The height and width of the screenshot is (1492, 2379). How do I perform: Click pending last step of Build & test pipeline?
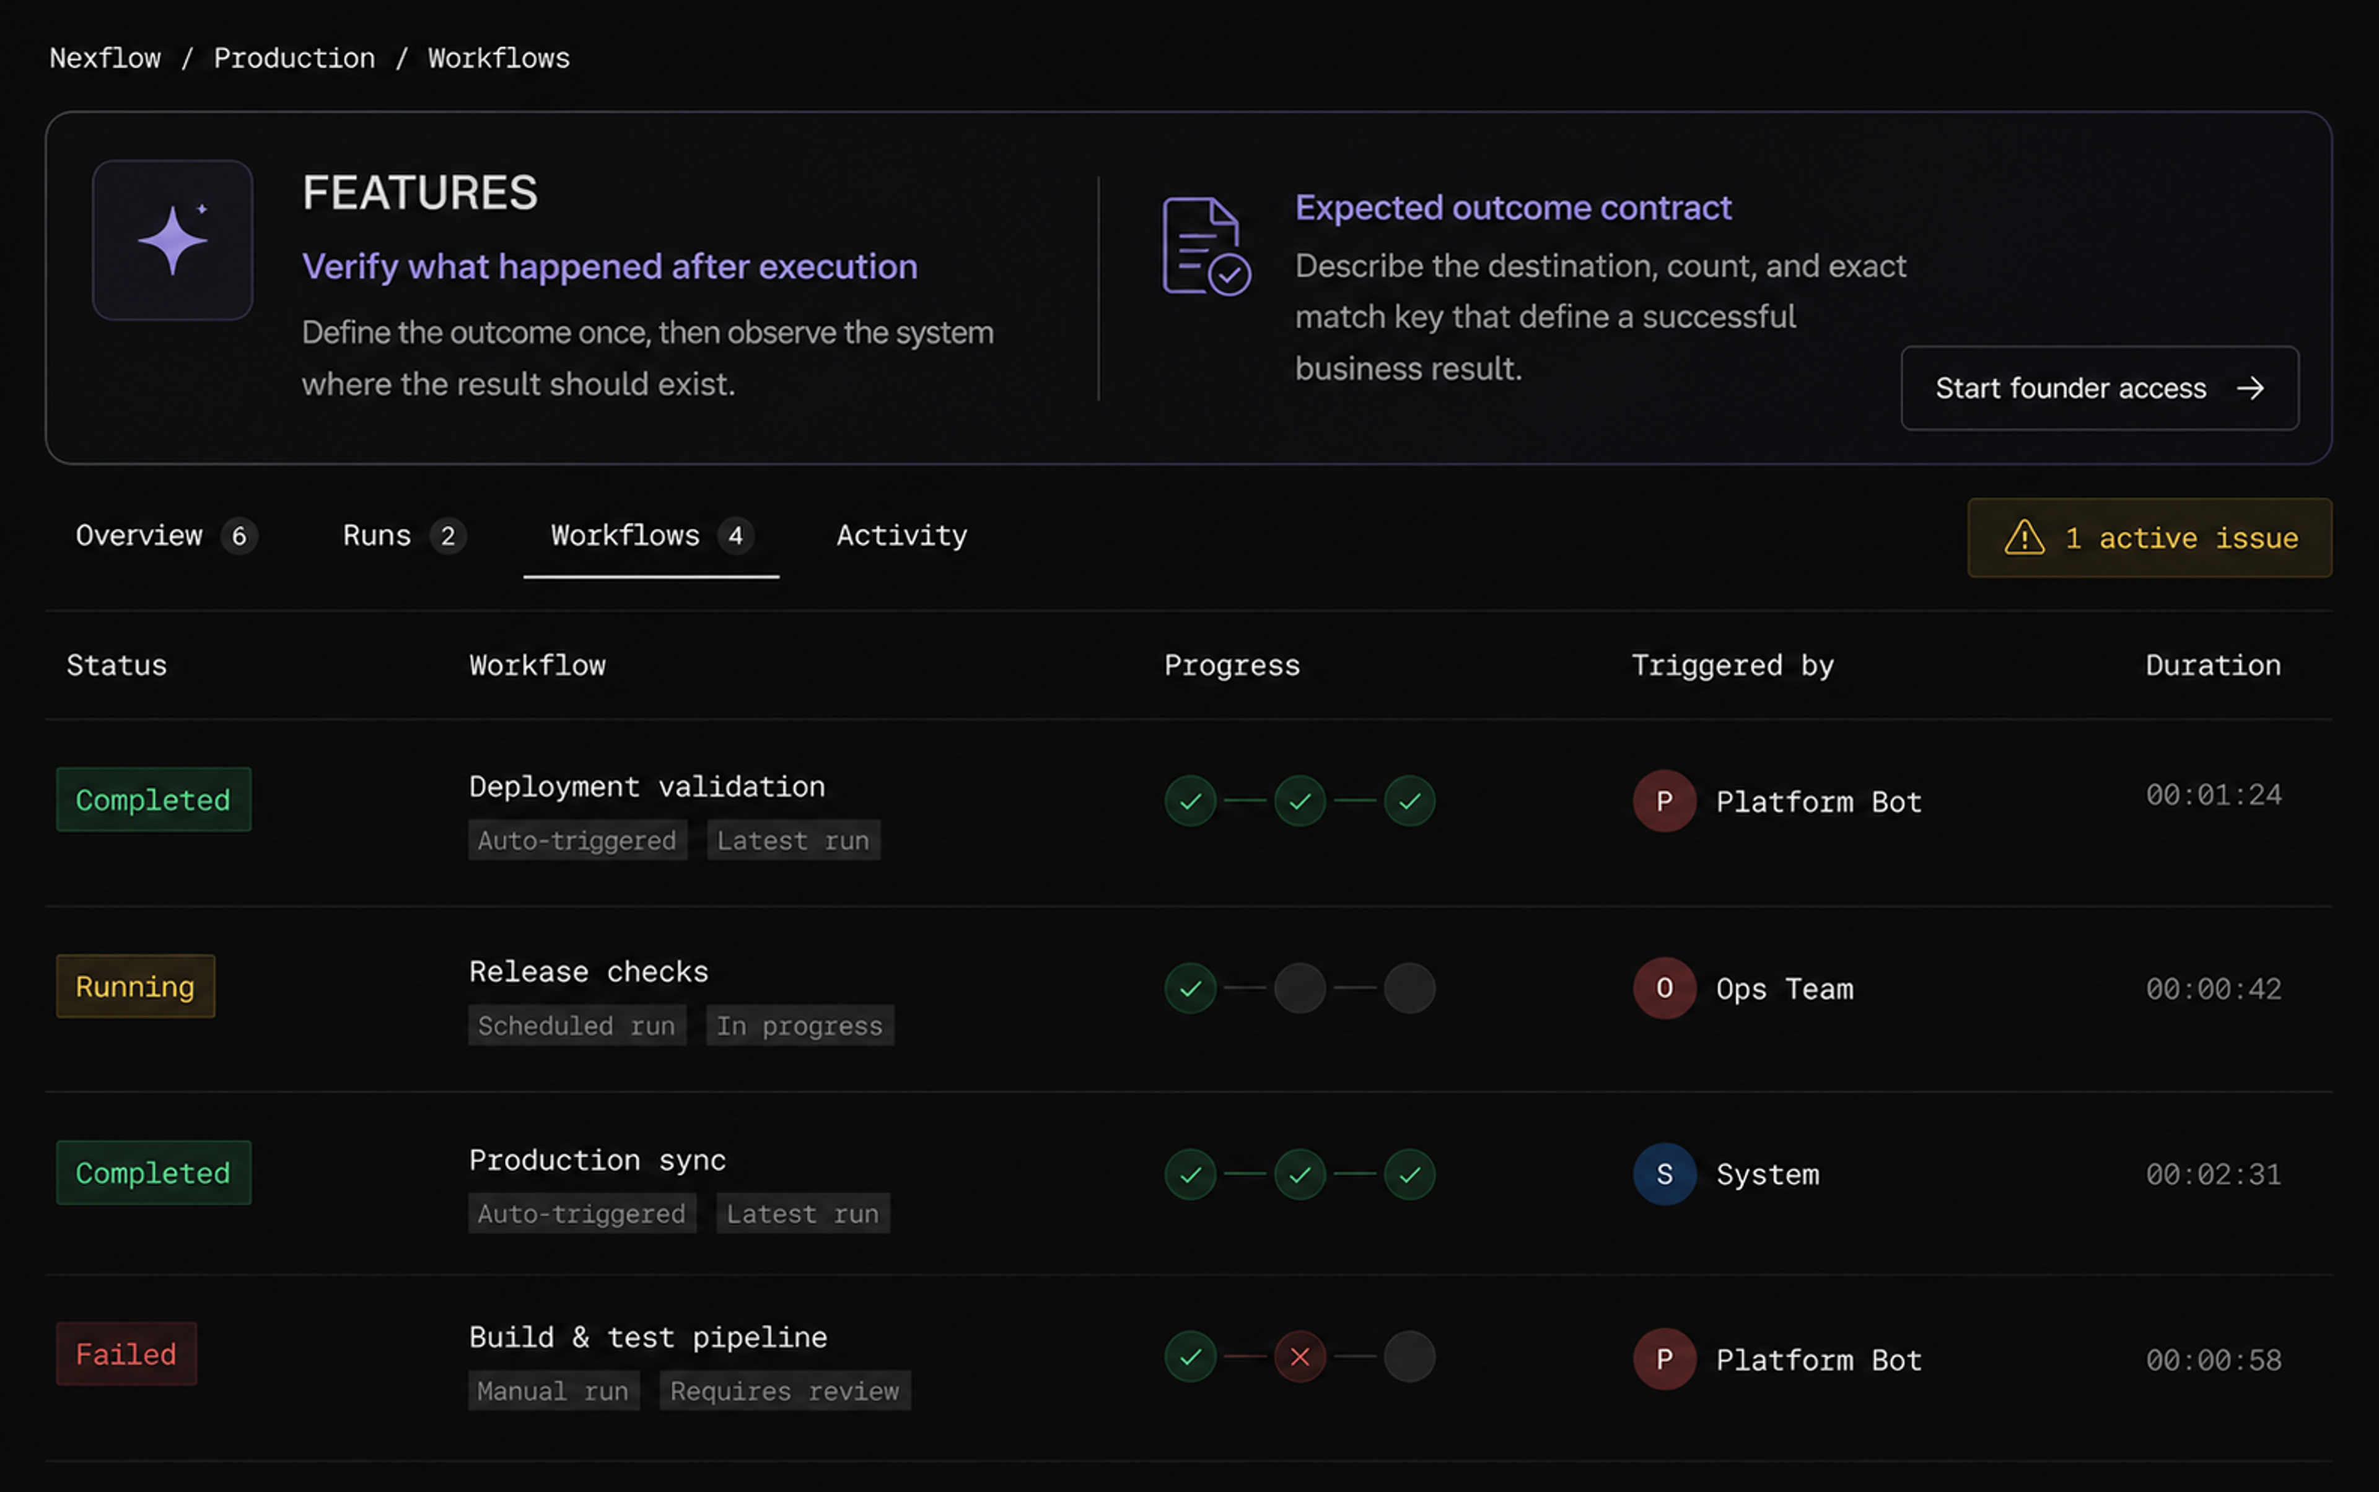(1409, 1357)
